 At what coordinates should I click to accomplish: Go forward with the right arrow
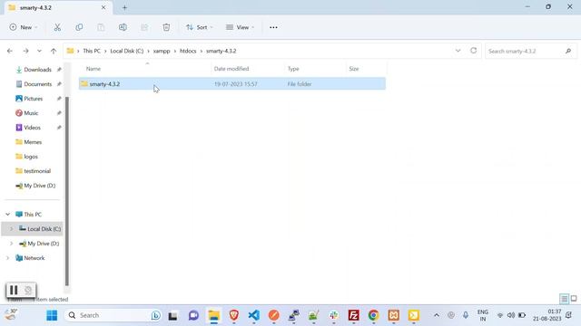[25, 51]
